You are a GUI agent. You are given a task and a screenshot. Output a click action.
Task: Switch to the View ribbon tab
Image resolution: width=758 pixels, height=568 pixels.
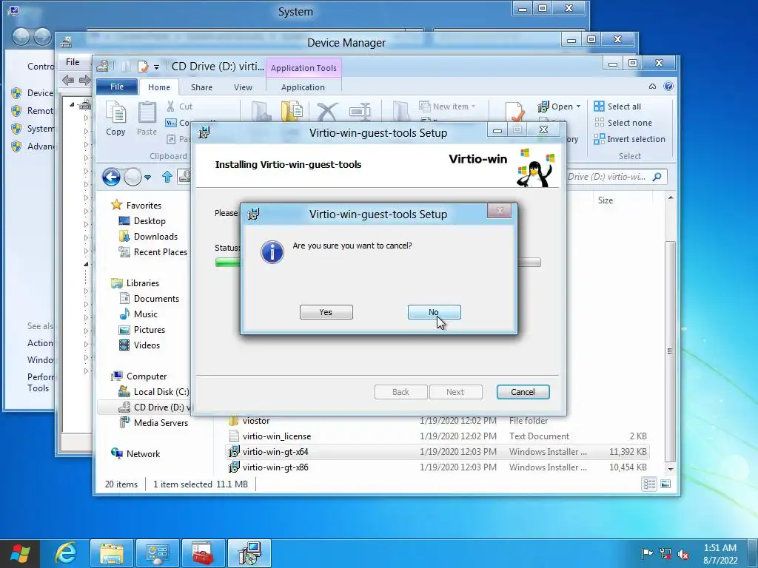pos(243,87)
